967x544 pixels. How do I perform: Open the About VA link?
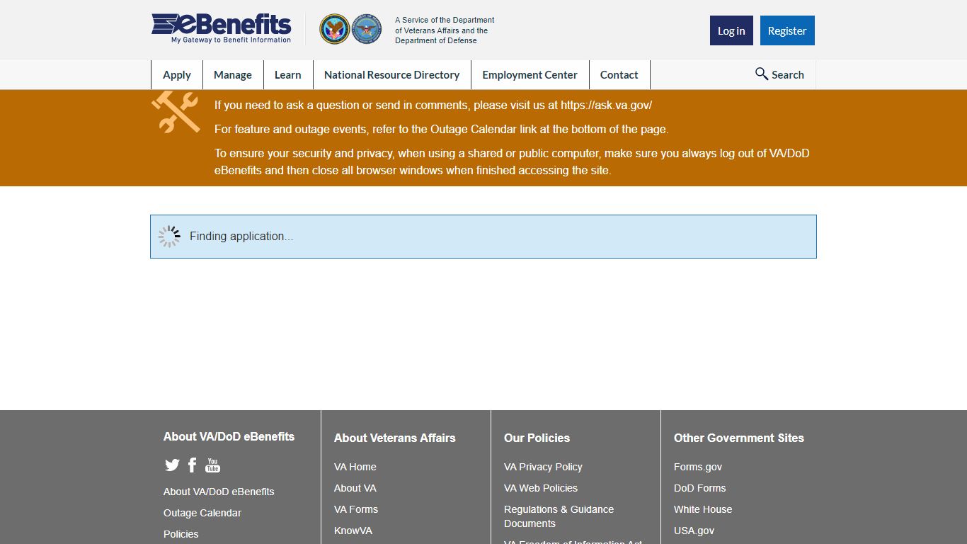[x=355, y=488]
